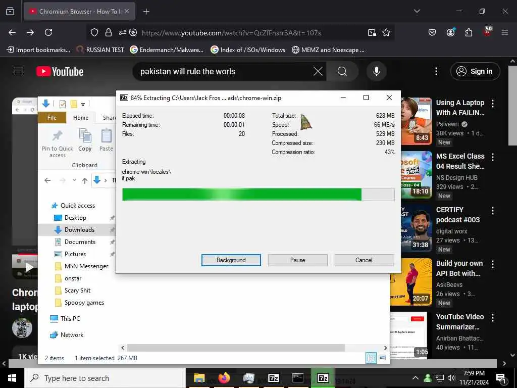
Task: Go up one folder in Explorer
Action: point(85,180)
